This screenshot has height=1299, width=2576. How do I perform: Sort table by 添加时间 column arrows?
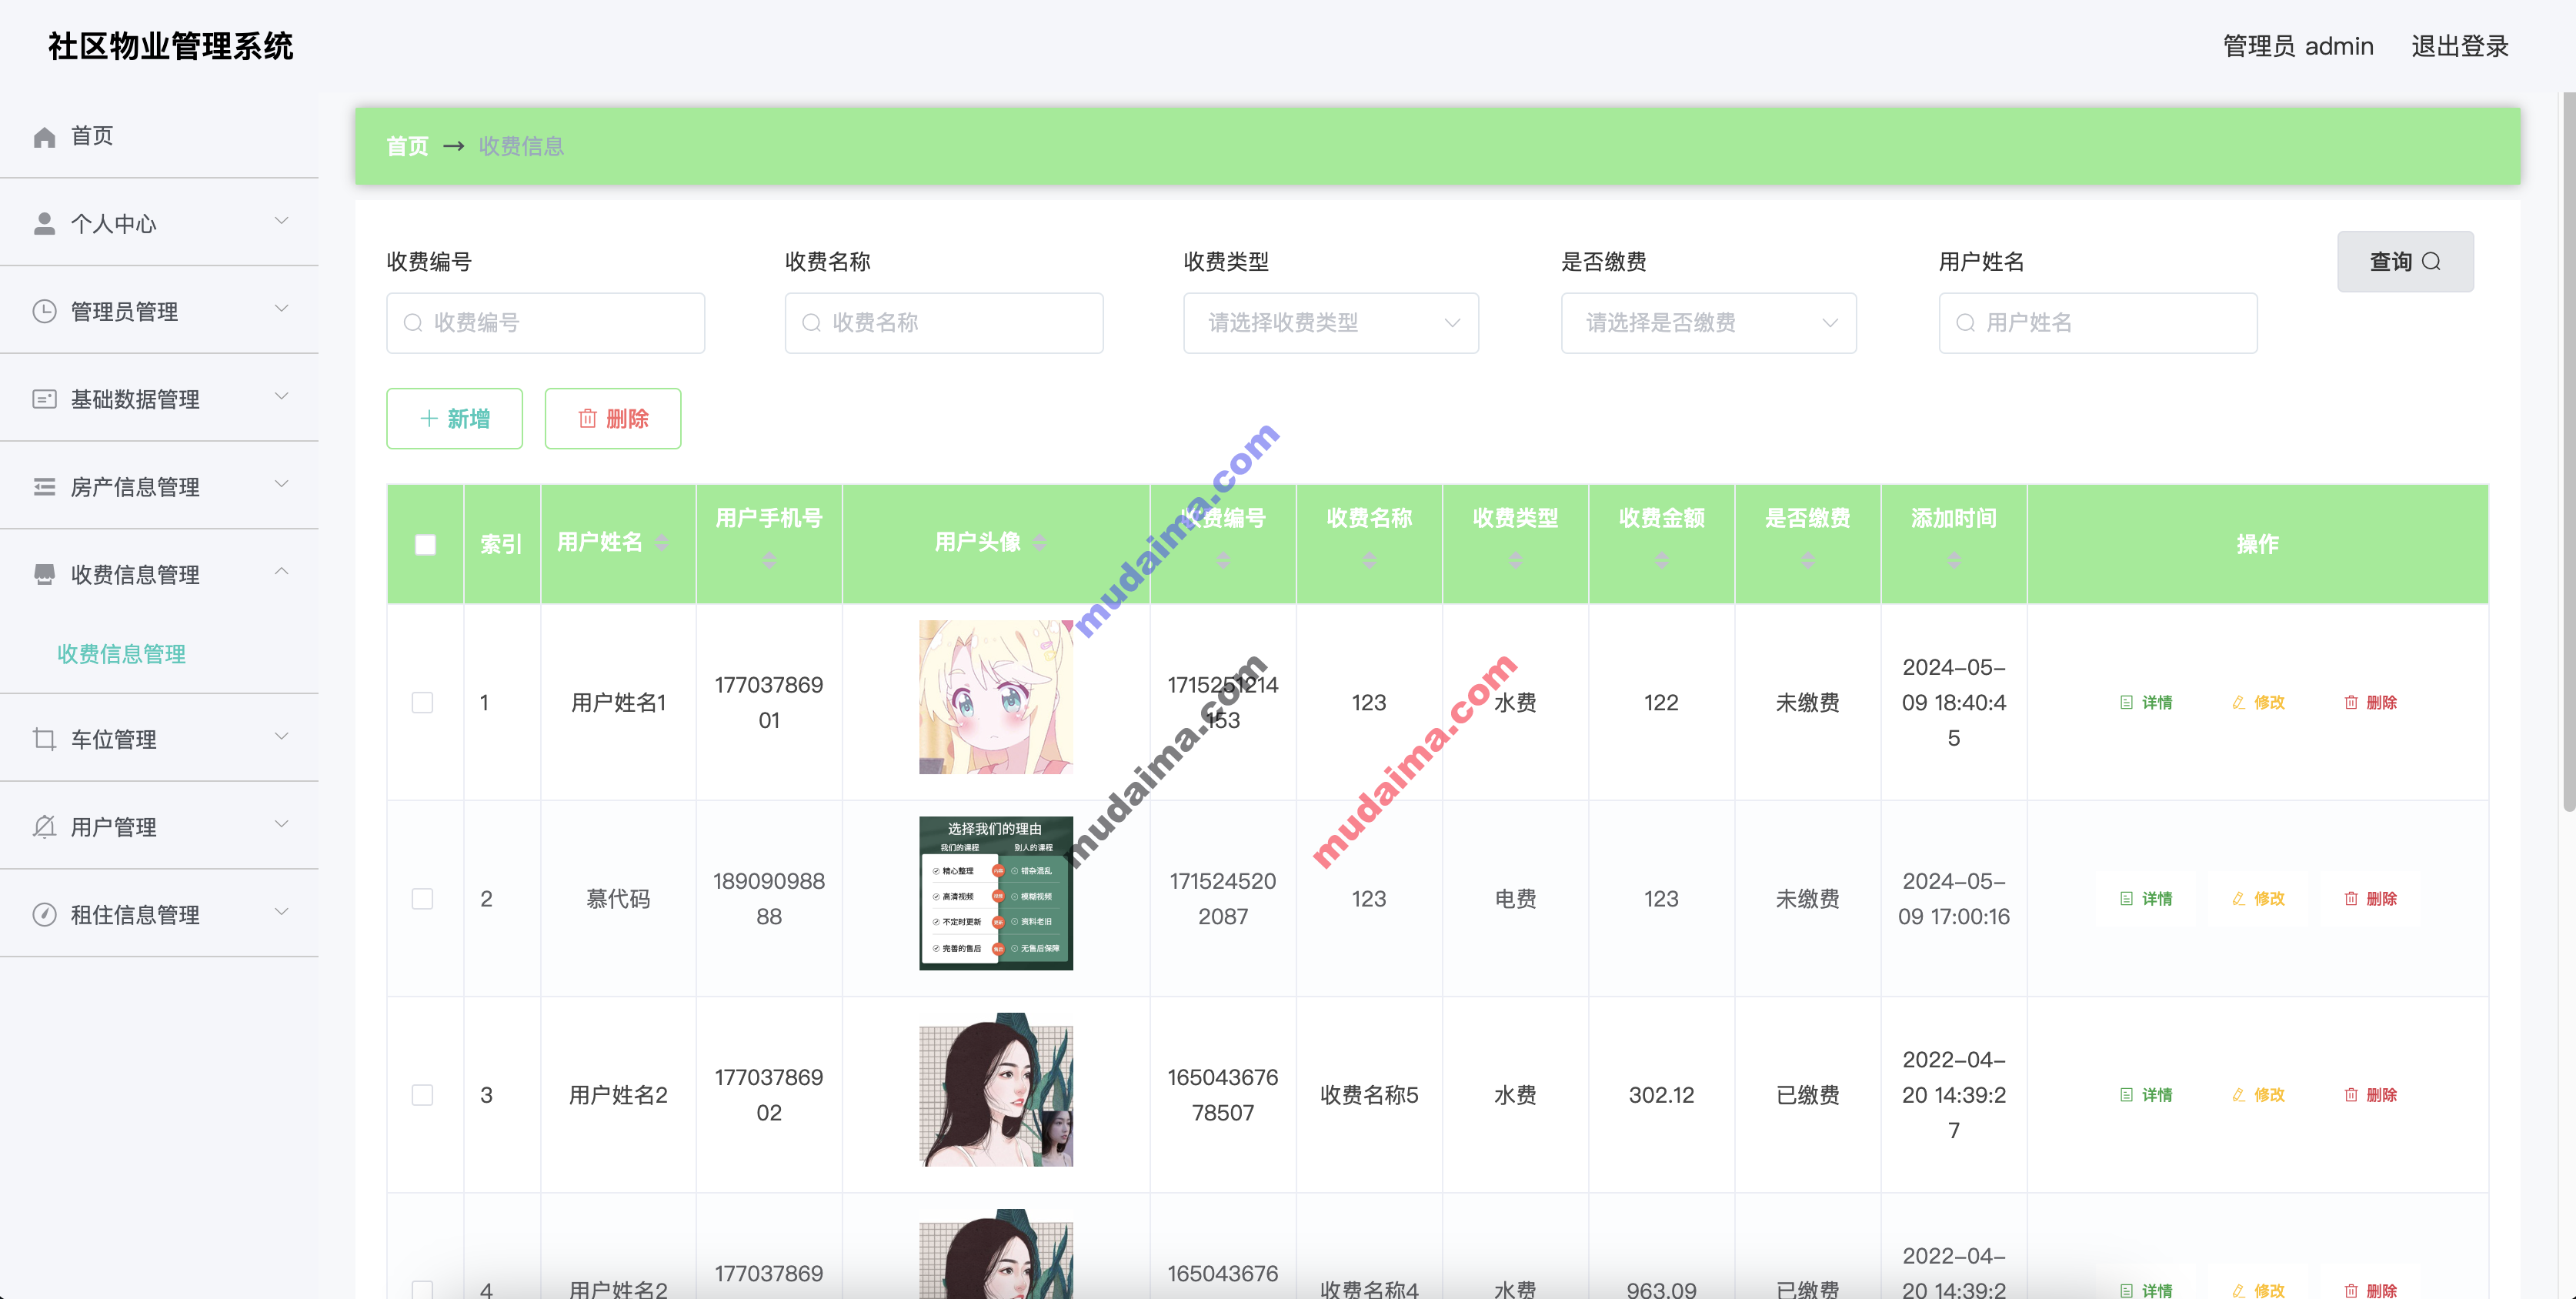pos(1953,560)
